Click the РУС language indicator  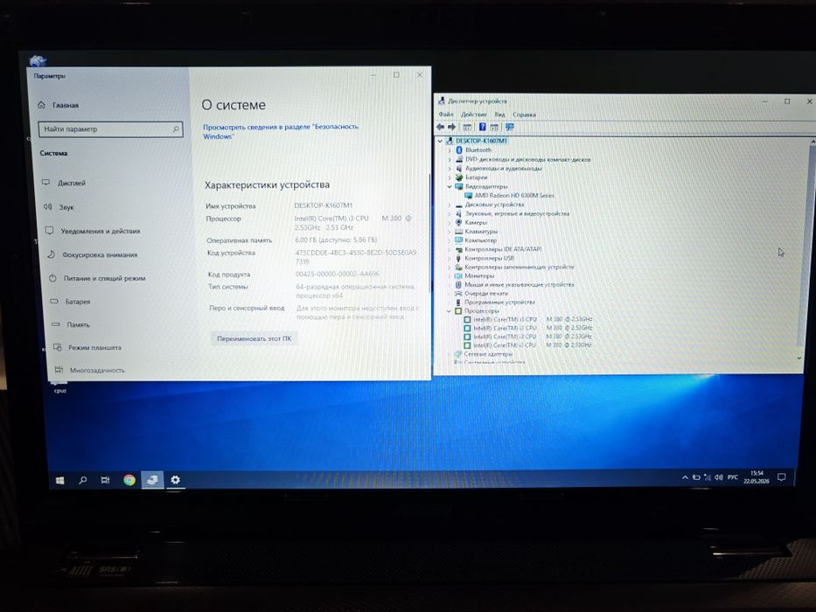733,476
